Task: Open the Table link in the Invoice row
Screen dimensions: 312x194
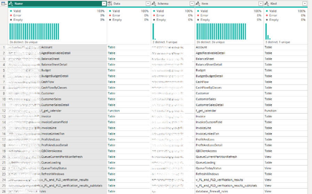Action: tap(112, 117)
